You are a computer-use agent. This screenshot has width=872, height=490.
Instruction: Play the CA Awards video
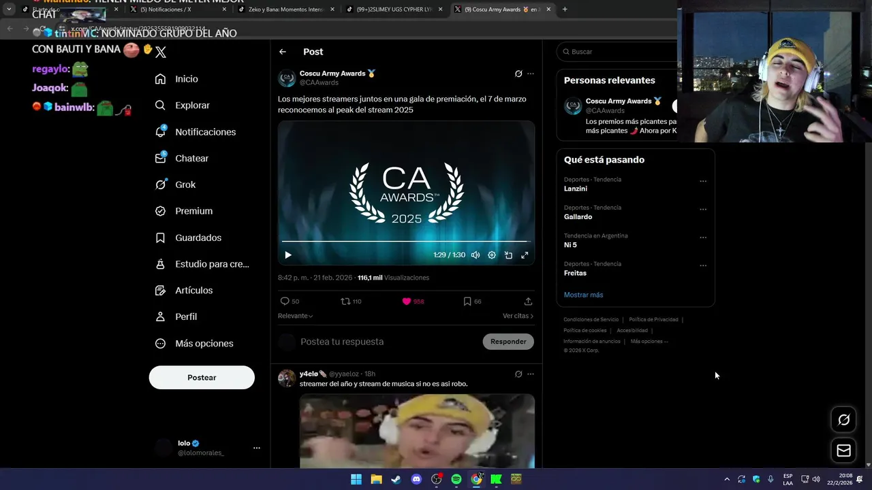pyautogui.click(x=288, y=255)
